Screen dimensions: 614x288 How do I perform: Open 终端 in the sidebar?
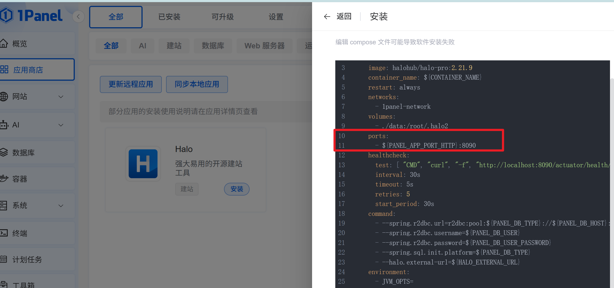pos(37,233)
